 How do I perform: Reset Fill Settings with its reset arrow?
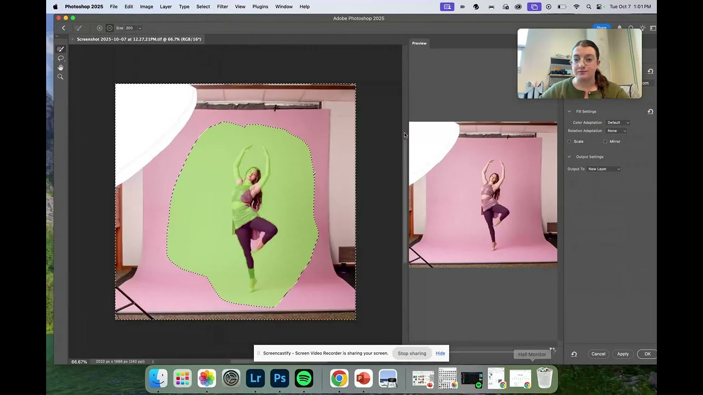(x=650, y=111)
